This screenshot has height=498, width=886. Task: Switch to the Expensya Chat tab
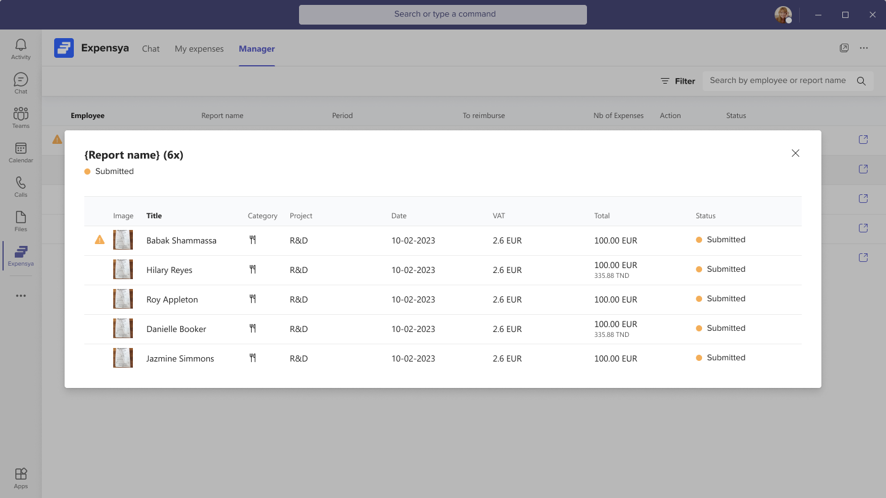coord(151,49)
